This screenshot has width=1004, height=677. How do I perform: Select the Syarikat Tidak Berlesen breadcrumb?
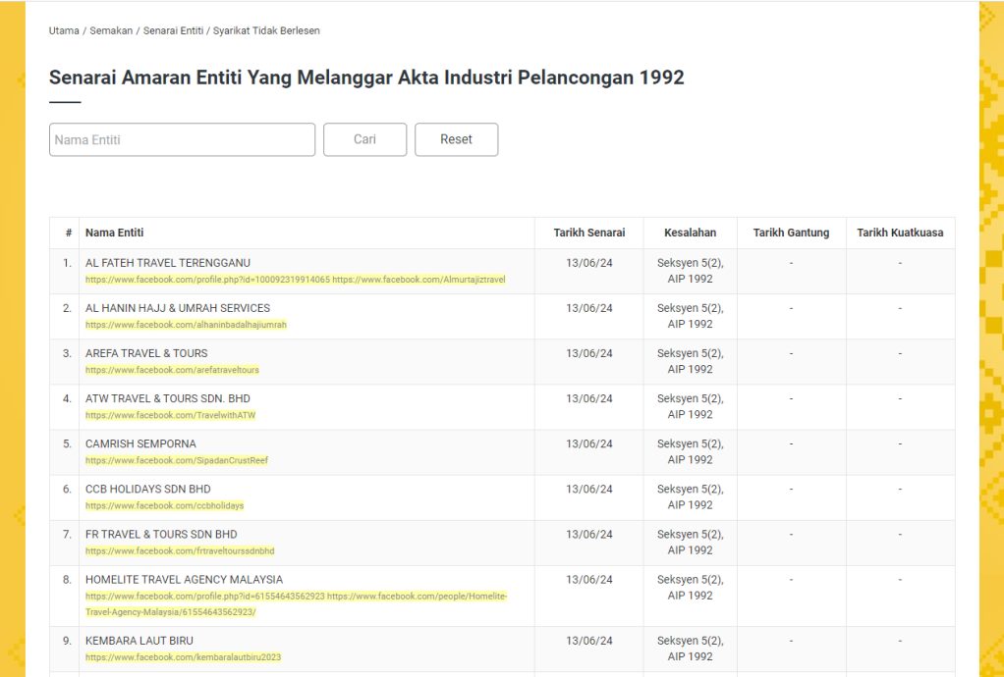266,30
